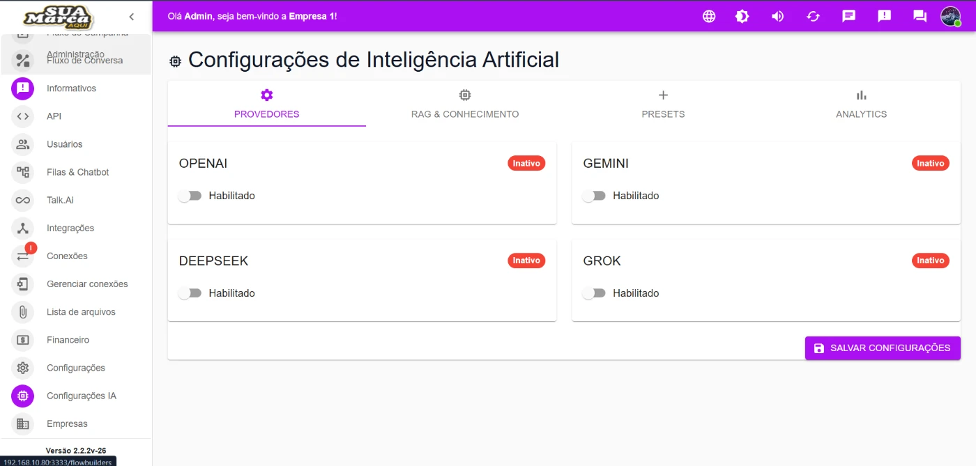Open Conexões icon with alert badge
976x466 pixels.
pos(23,256)
